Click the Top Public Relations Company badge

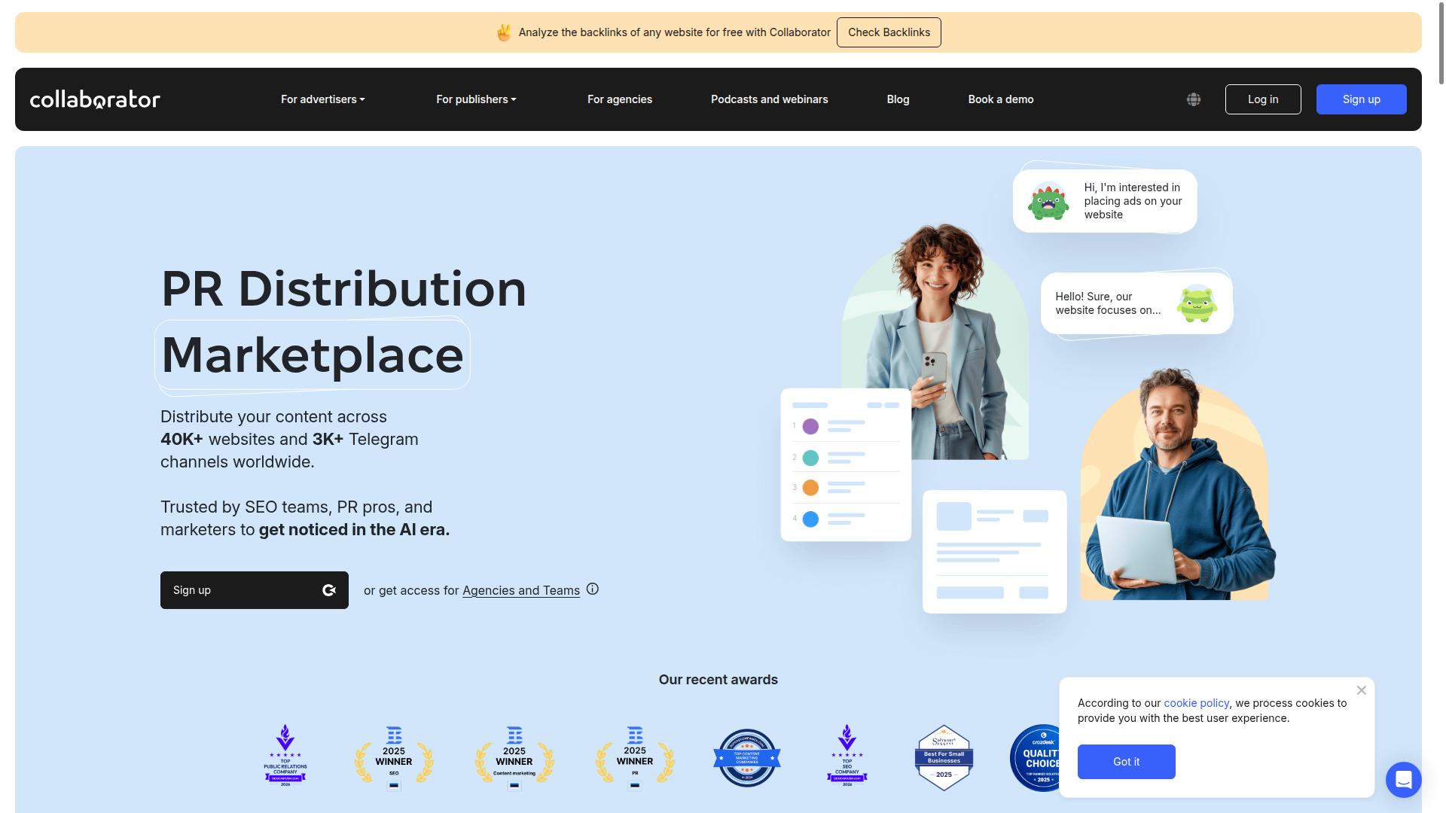[285, 757]
